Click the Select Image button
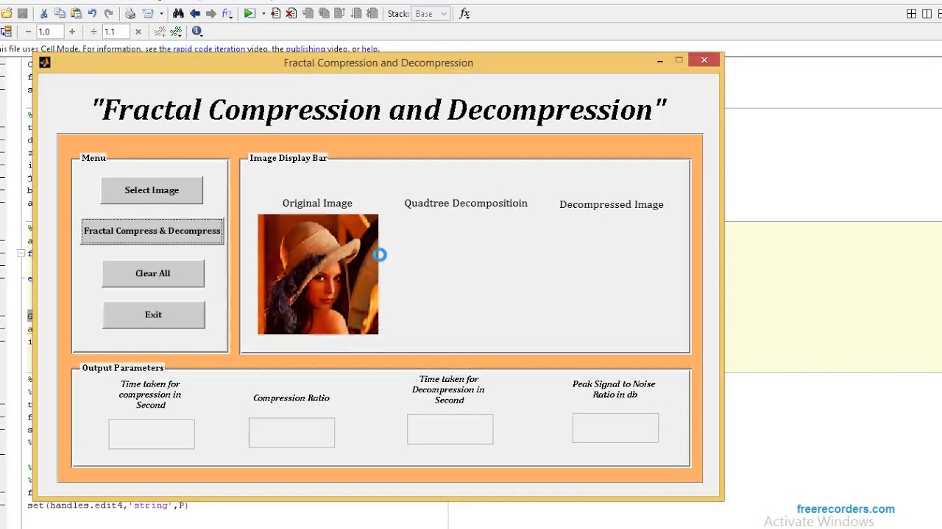The height and width of the screenshot is (529, 942). point(152,190)
